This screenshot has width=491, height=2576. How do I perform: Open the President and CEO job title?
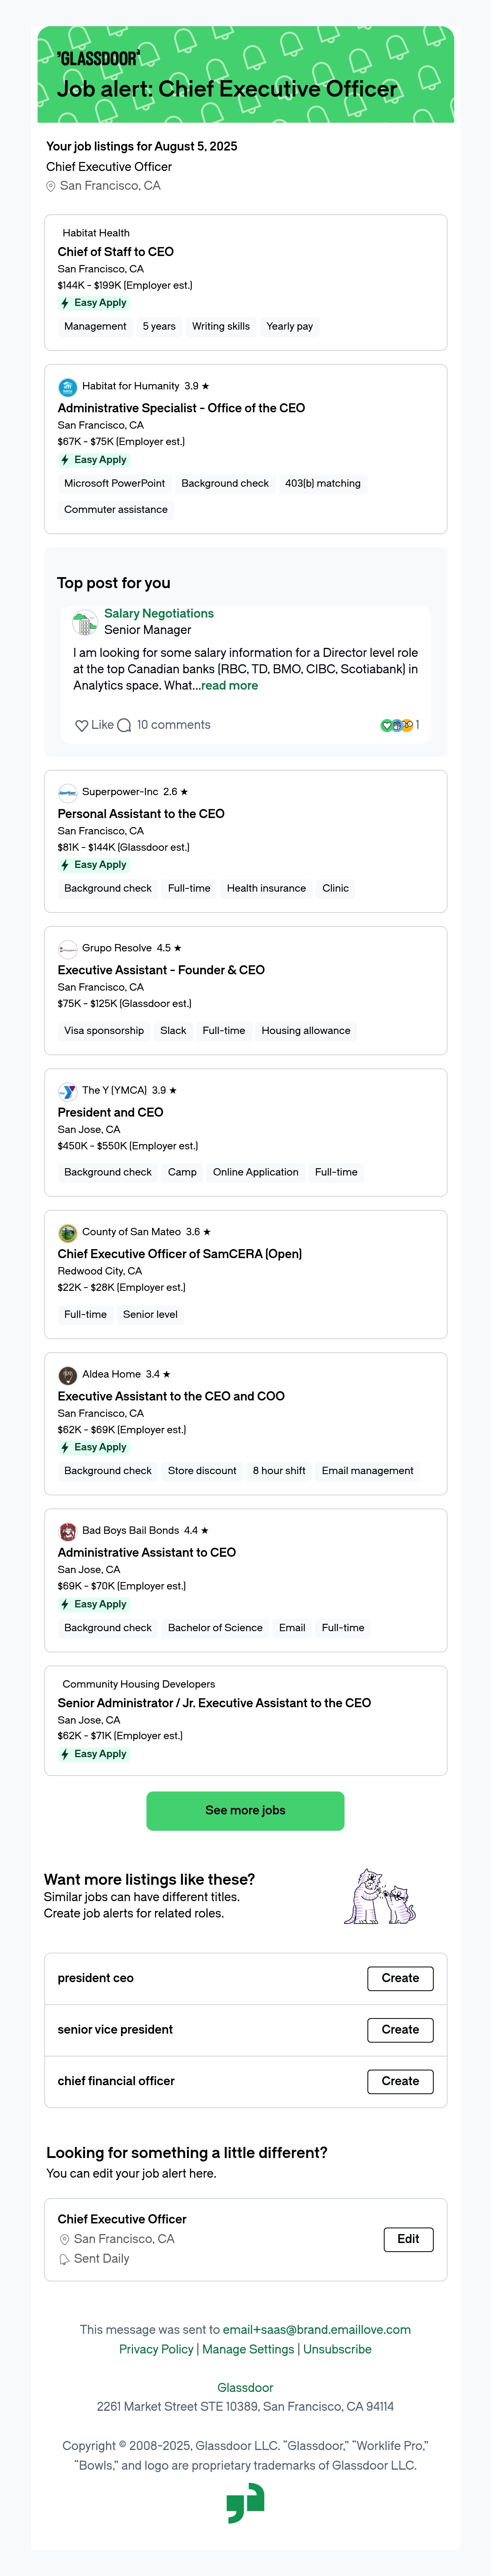110,1112
